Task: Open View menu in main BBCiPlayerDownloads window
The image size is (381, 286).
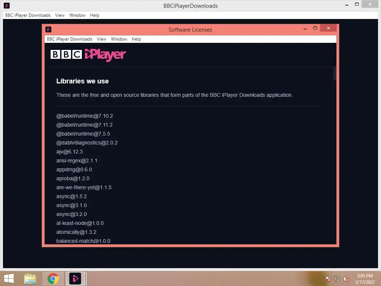Action: point(60,15)
